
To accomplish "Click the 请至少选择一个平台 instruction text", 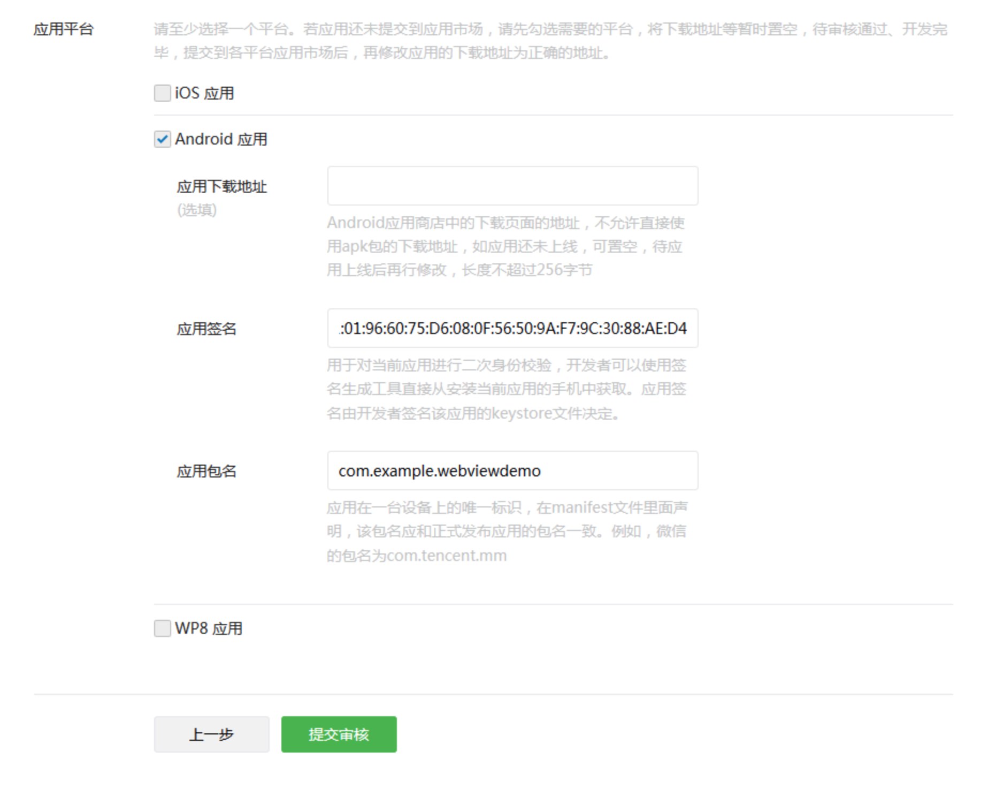I will coord(550,41).
